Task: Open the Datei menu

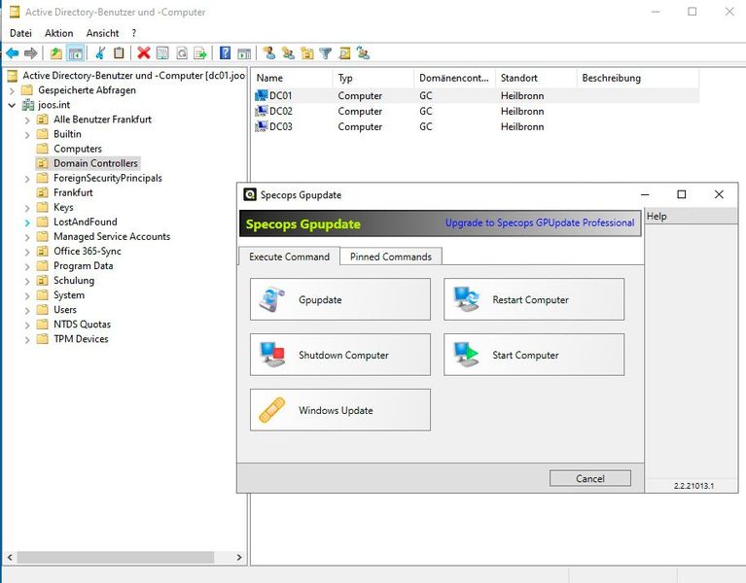Action: point(21,33)
